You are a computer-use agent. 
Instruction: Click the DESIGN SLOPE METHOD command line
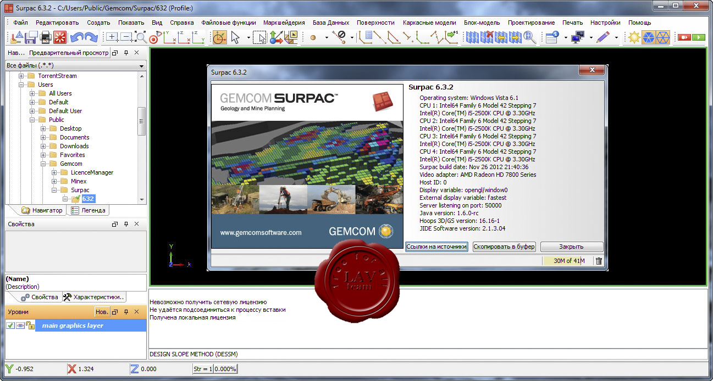(x=428, y=354)
